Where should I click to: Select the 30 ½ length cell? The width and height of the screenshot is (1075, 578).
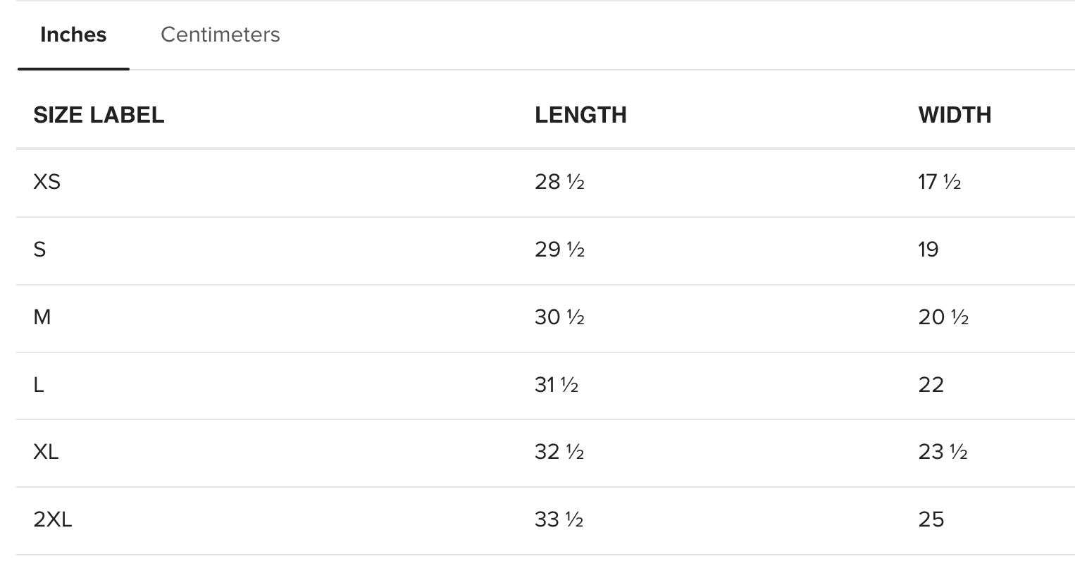click(x=559, y=317)
